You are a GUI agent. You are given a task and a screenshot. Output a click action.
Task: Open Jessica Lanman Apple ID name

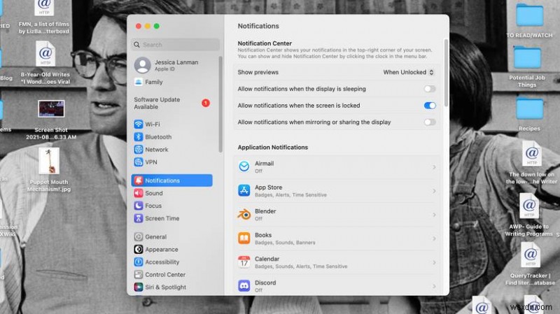(176, 62)
